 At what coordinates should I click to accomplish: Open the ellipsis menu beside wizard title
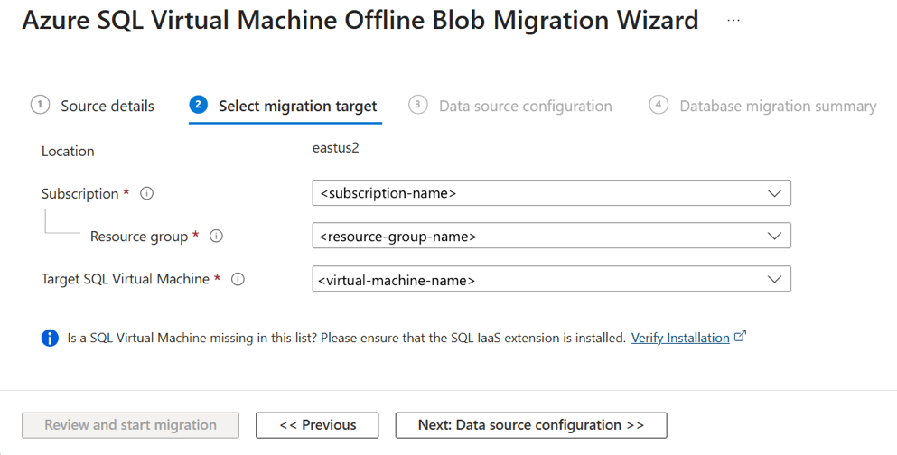coord(733,21)
